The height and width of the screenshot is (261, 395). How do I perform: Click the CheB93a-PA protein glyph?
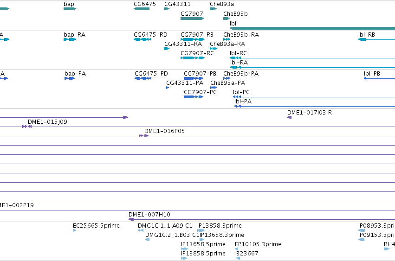tap(214, 88)
